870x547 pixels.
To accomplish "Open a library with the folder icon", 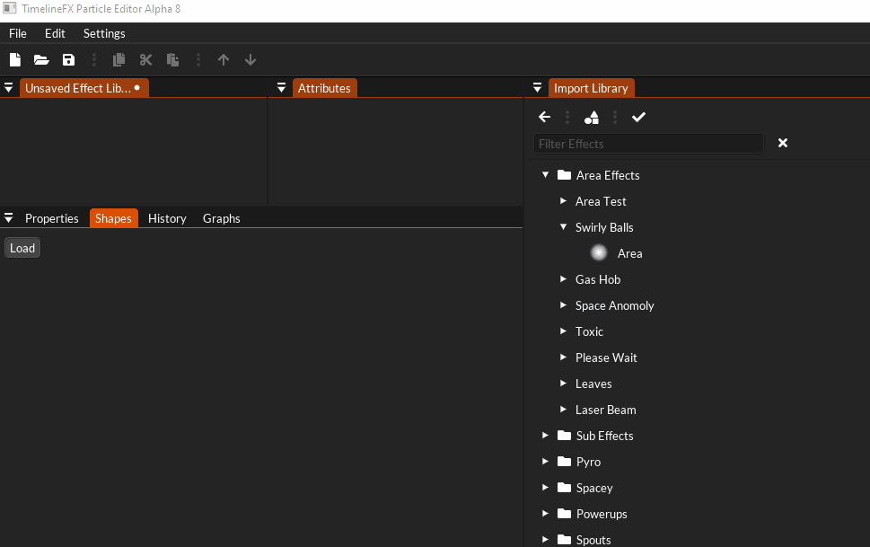I will (41, 60).
